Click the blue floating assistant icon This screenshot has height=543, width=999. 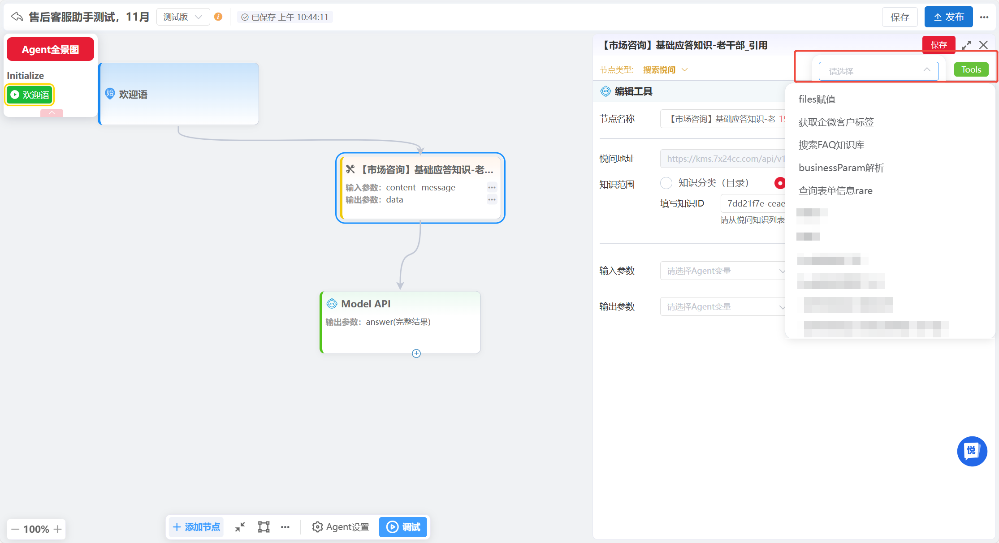(972, 451)
